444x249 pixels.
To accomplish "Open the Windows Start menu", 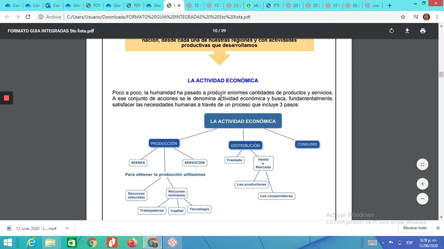I will tap(8, 242).
